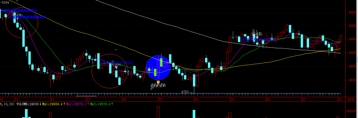Click the MA3:19576.4 green value
The width and height of the screenshot is (358, 118).
pyautogui.click(x=100, y=104)
